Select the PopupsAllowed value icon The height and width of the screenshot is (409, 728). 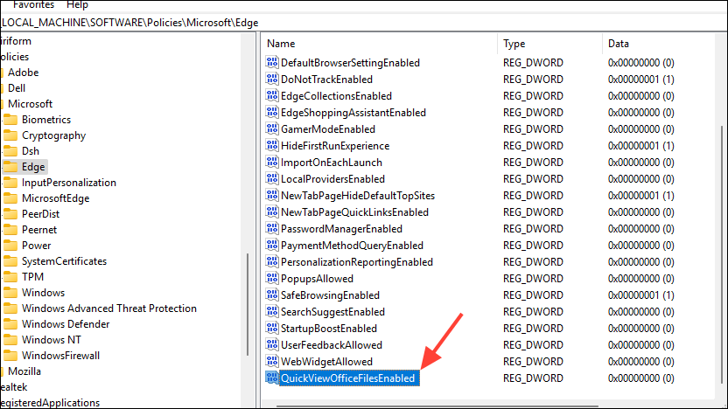[272, 279]
